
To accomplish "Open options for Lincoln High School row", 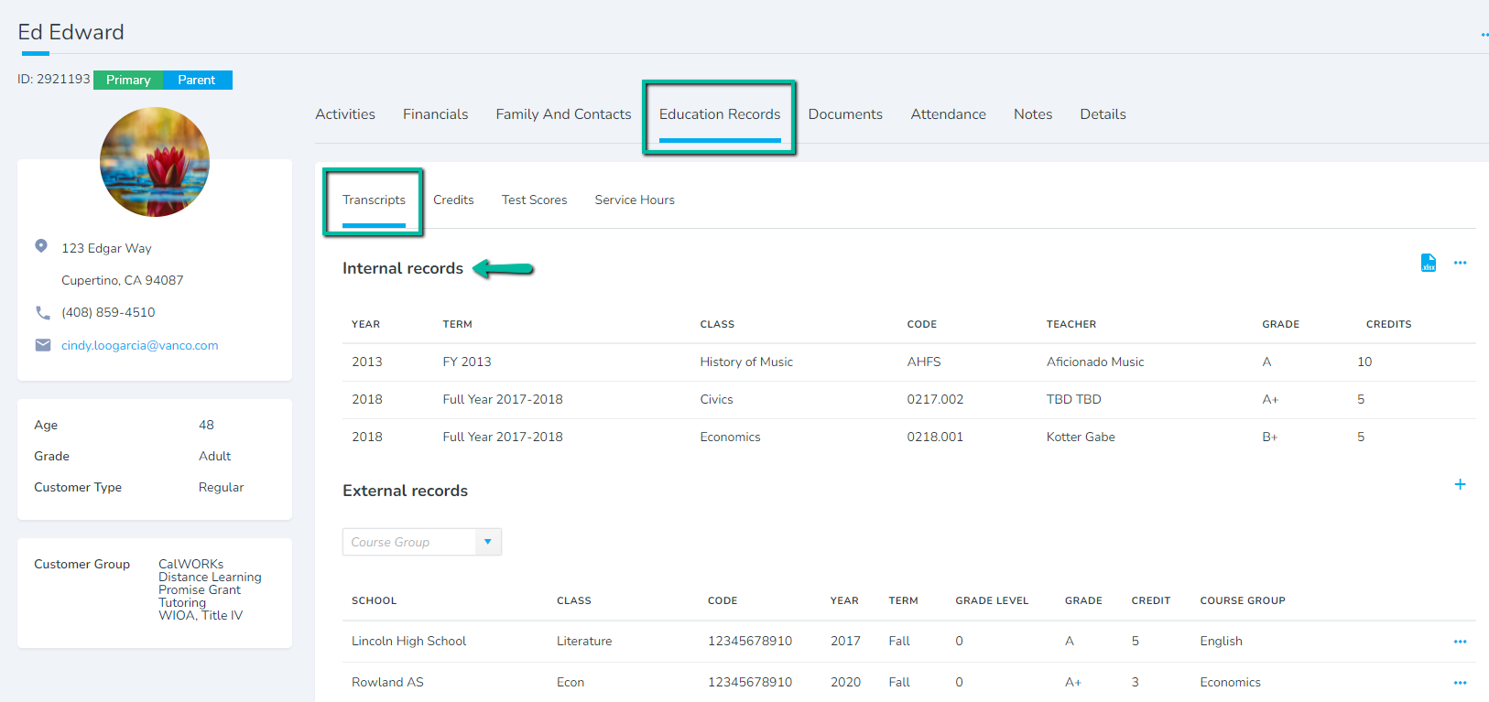I will point(1460,642).
